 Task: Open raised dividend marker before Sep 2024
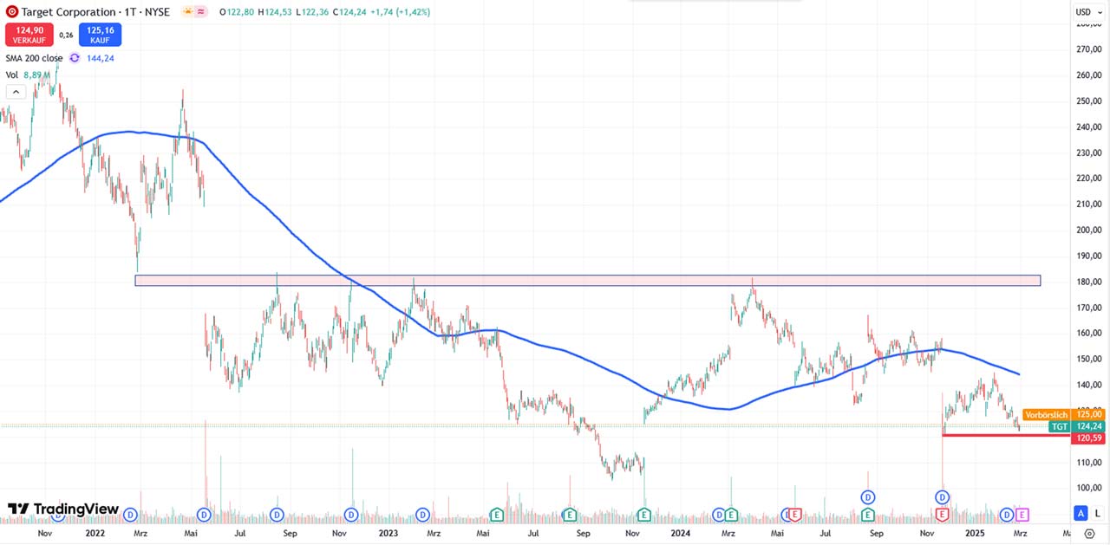pyautogui.click(x=868, y=496)
